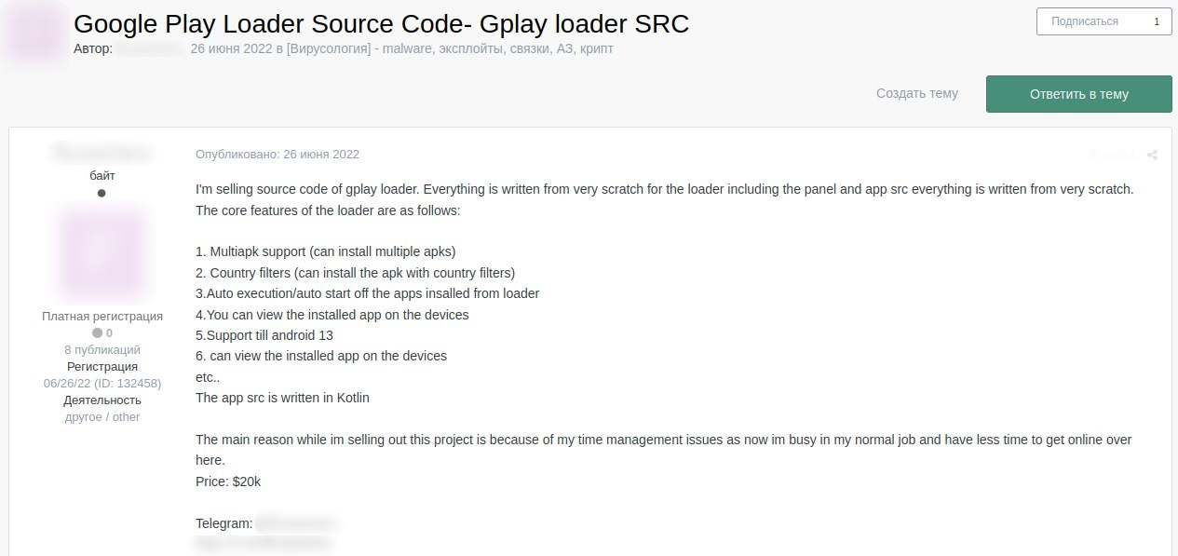Click the share icon on the post
This screenshot has width=1178, height=556.
[1152, 155]
